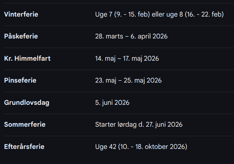Select the Påskeferie row label
The width and height of the screenshot is (234, 164).
click(21, 36)
